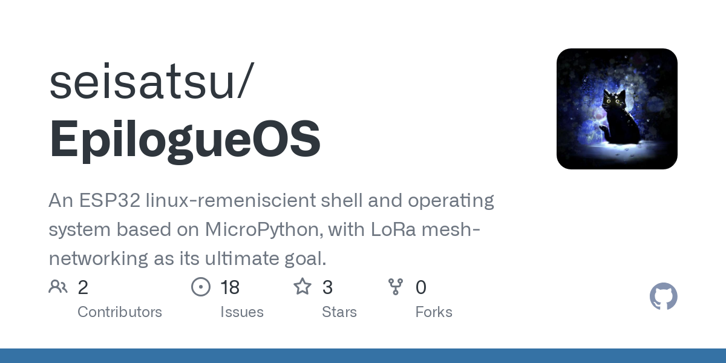Open the black cat avatar image
The height and width of the screenshot is (363, 726).
point(616,109)
